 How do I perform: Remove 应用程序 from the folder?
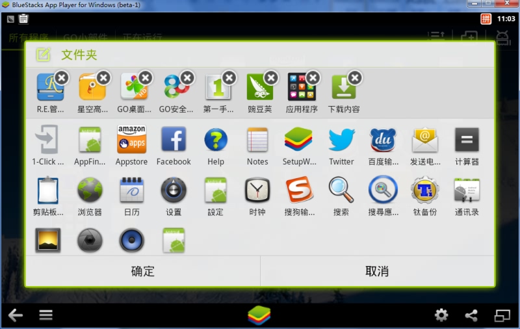(x=313, y=78)
